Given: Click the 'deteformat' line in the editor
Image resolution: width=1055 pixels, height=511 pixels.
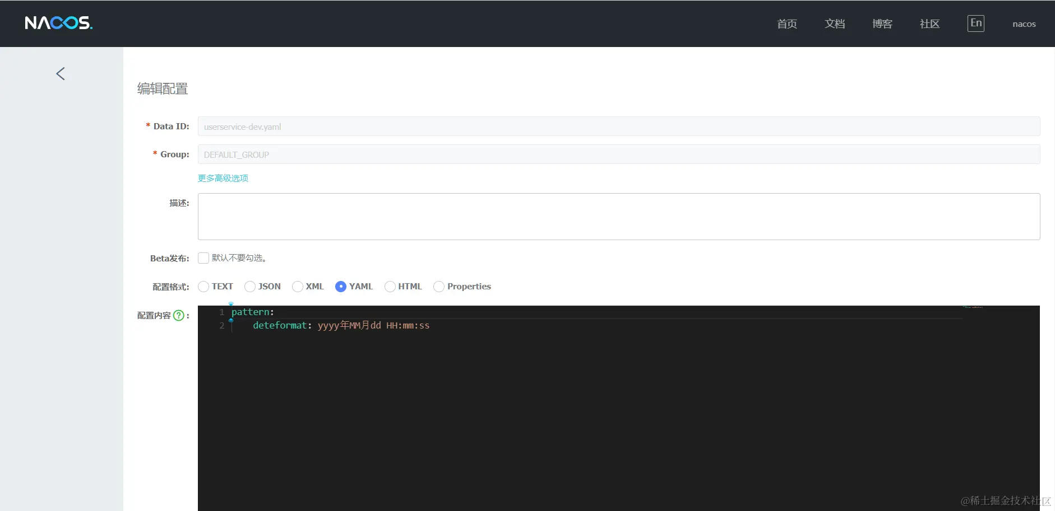Looking at the screenshot, I should coord(341,326).
